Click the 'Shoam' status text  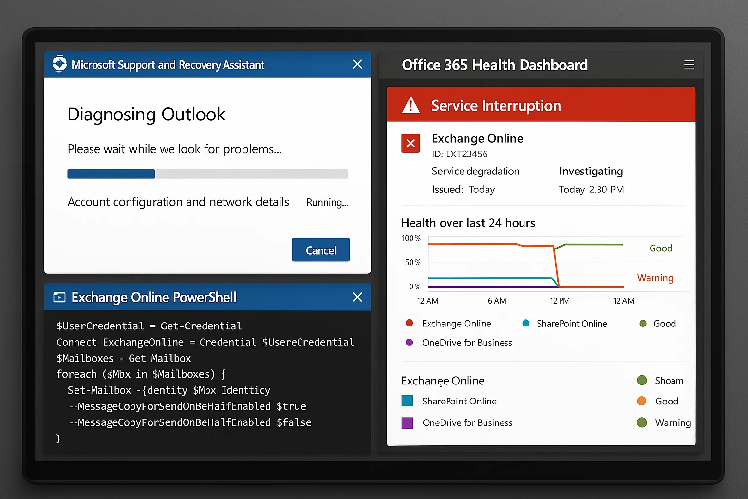click(x=669, y=381)
